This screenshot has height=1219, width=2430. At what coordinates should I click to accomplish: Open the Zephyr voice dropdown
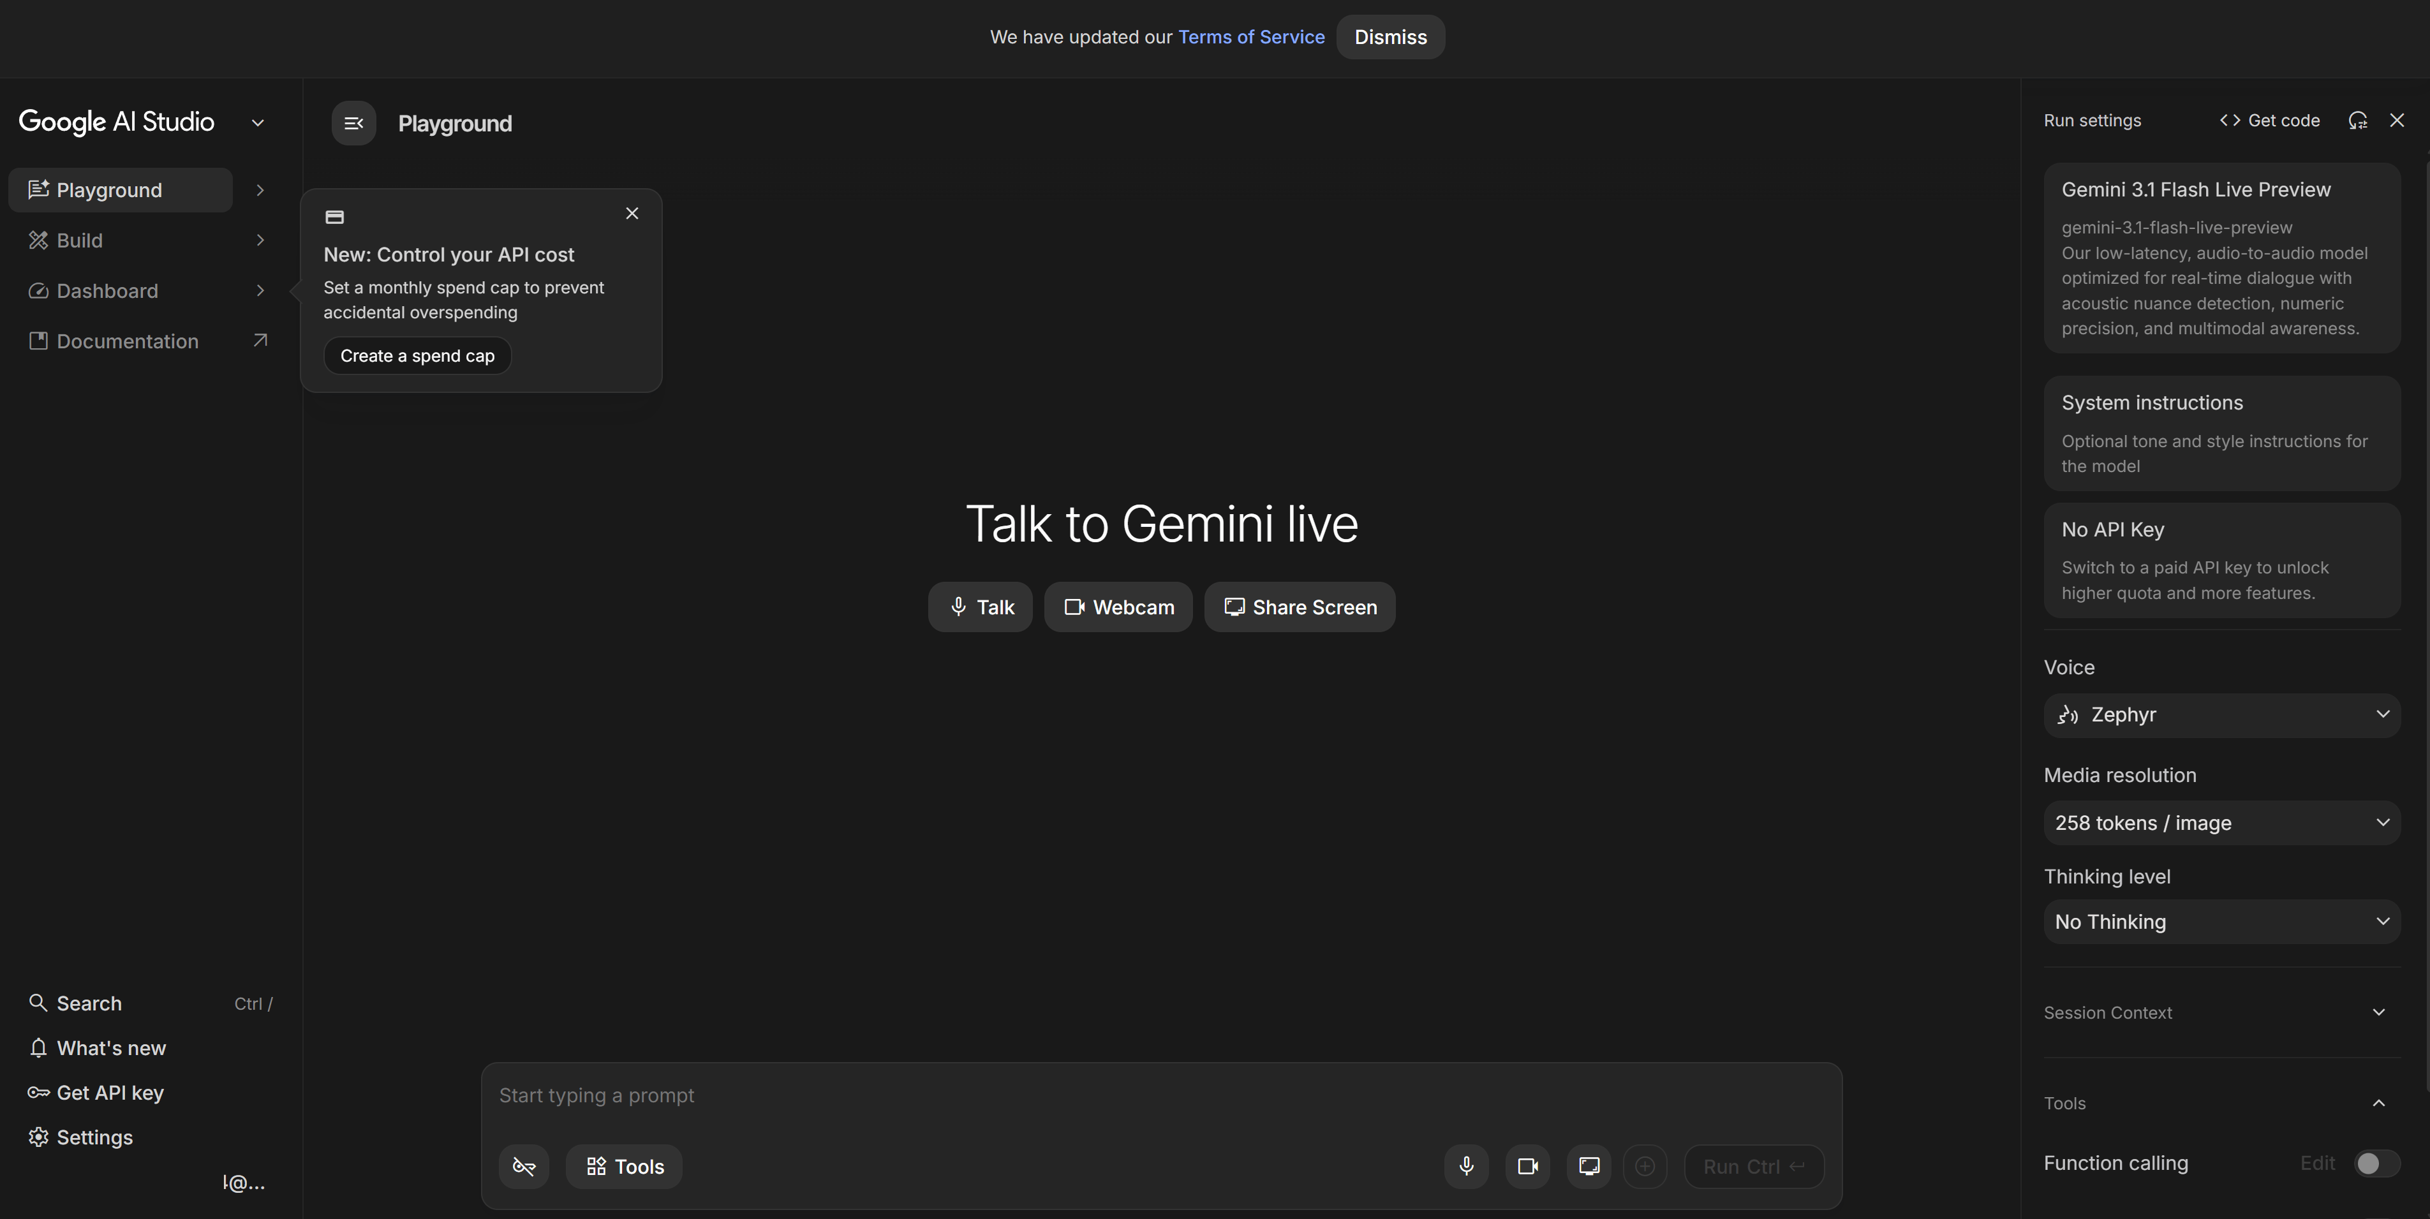pos(2221,714)
